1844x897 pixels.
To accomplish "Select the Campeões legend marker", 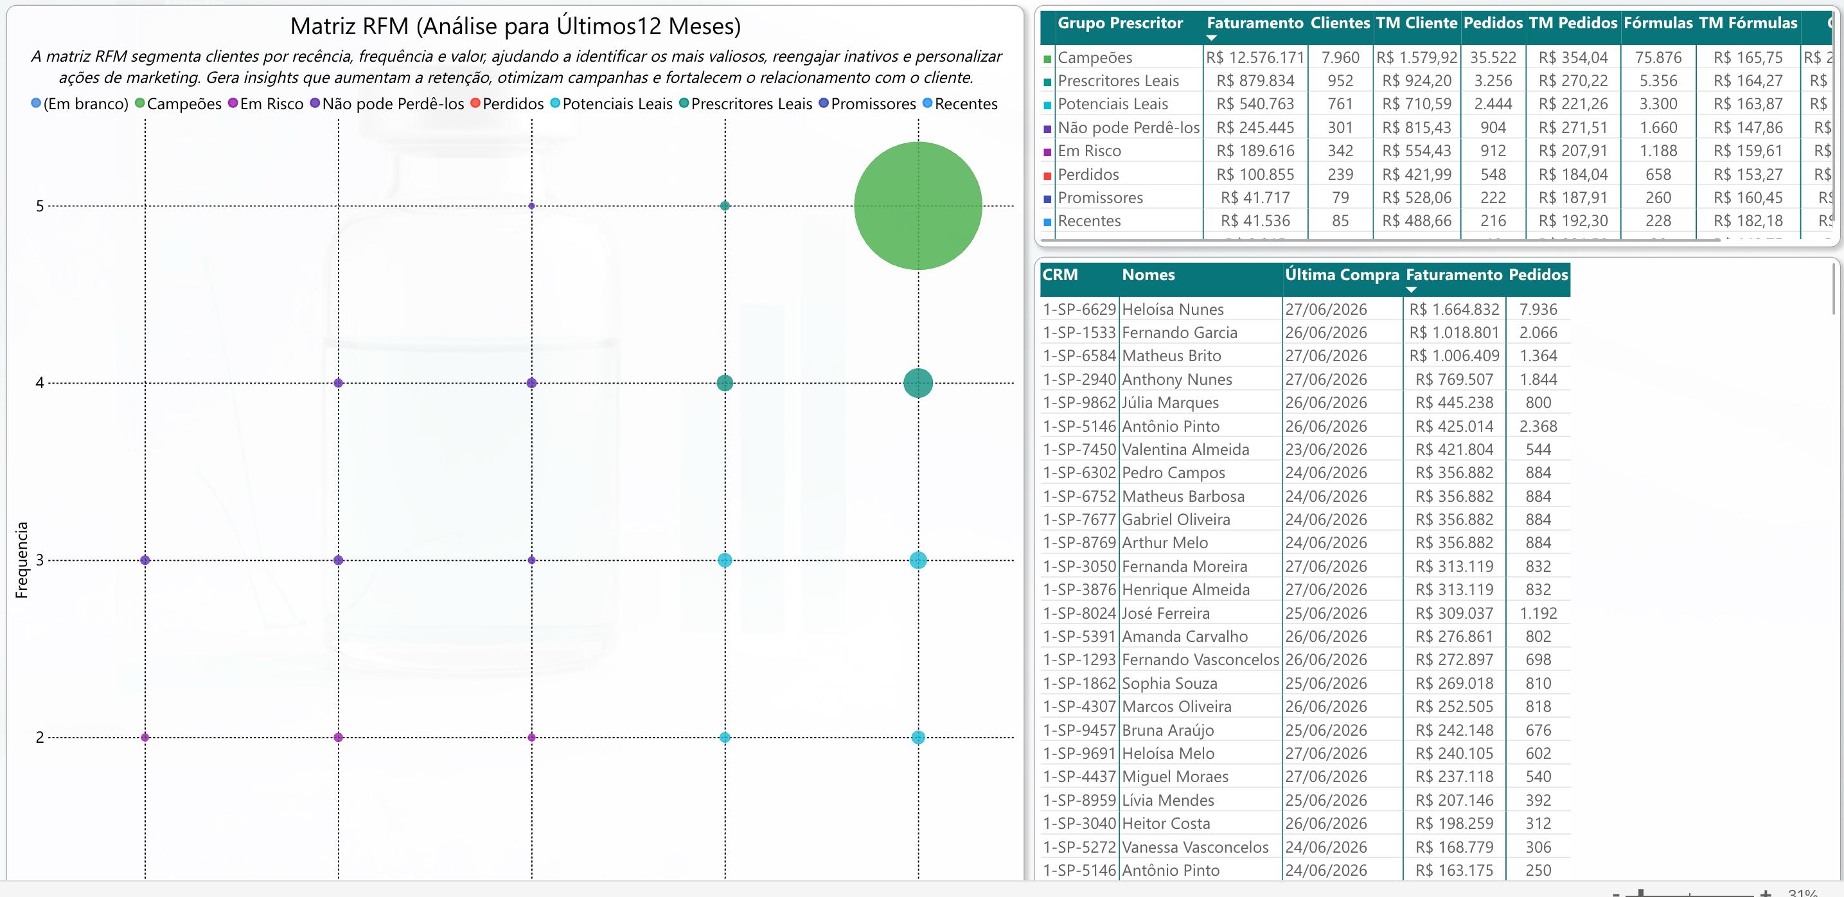I will click(x=140, y=104).
